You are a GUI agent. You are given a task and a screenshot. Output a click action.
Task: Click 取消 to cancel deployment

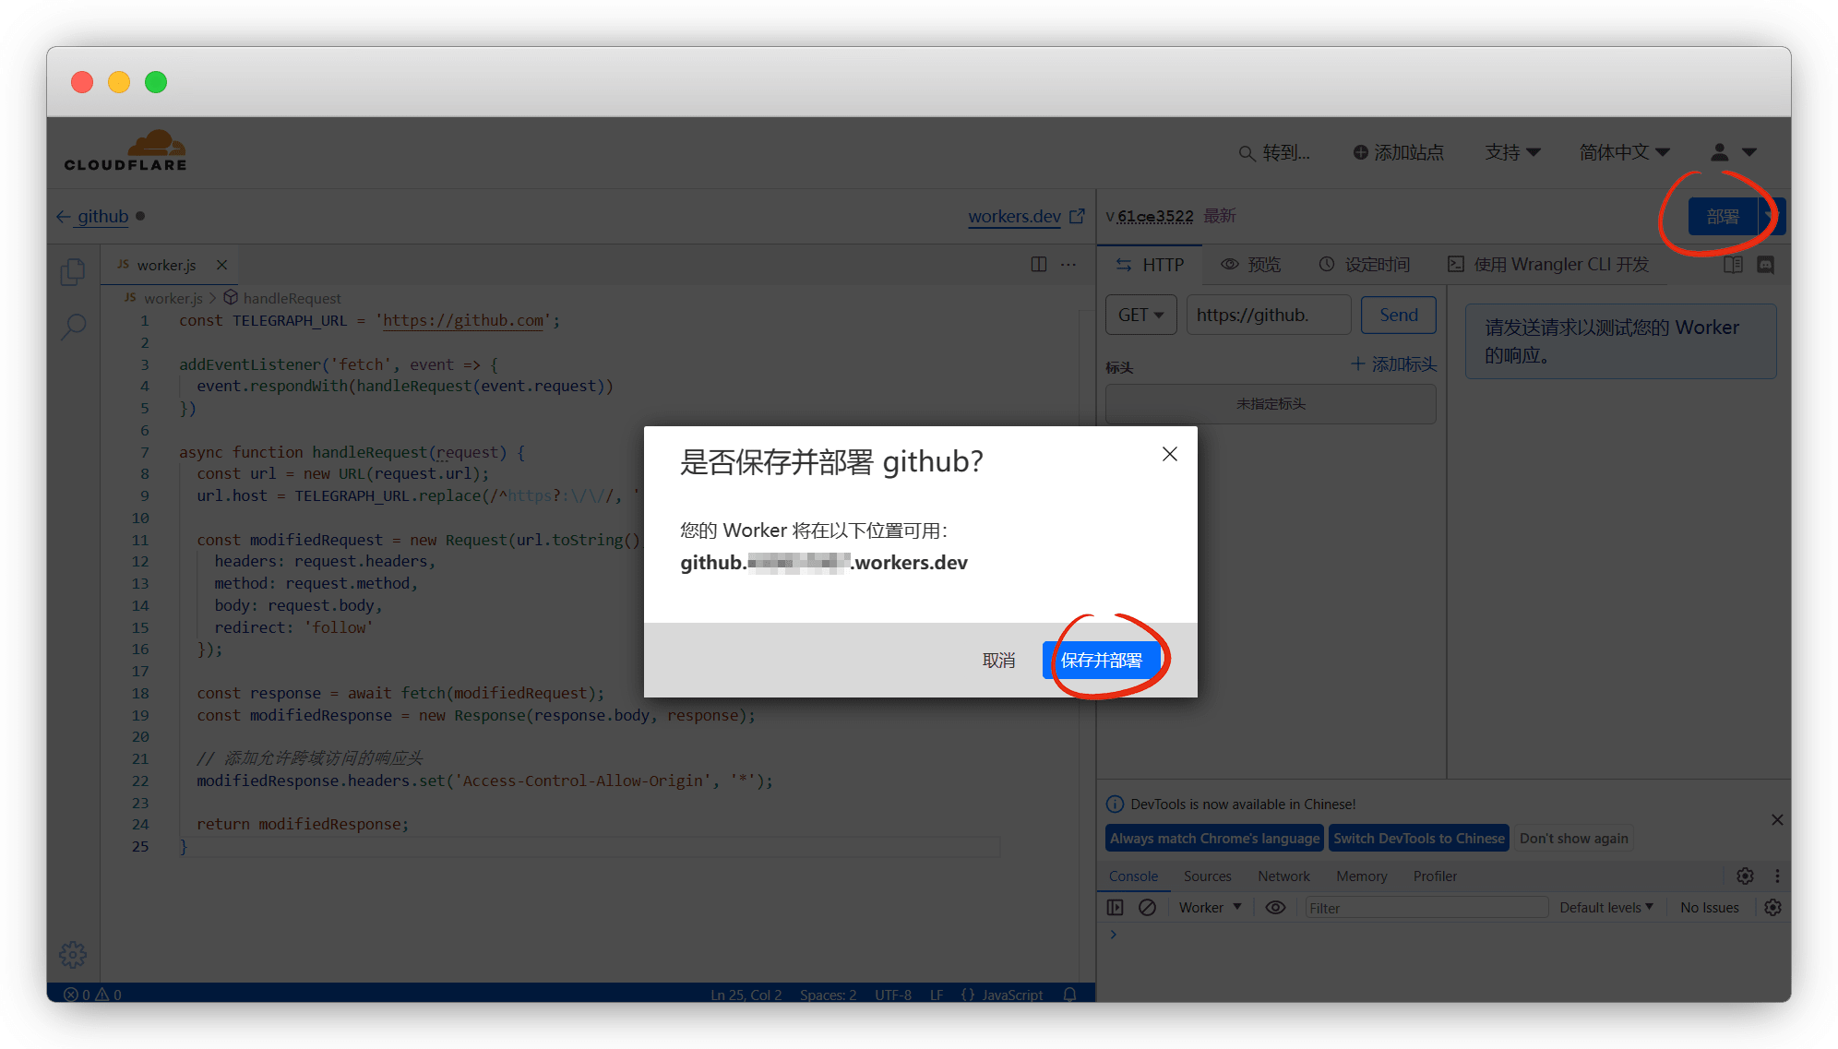[998, 661]
